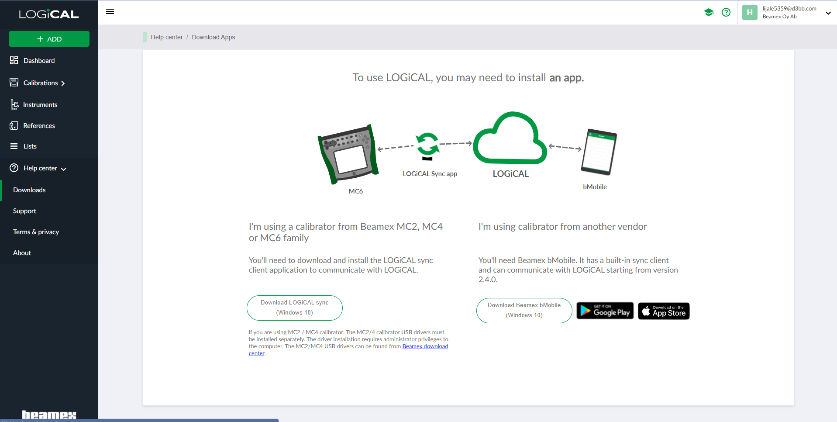Click the Get it on Google Play badge
This screenshot has width=837, height=422.
pyautogui.click(x=605, y=311)
